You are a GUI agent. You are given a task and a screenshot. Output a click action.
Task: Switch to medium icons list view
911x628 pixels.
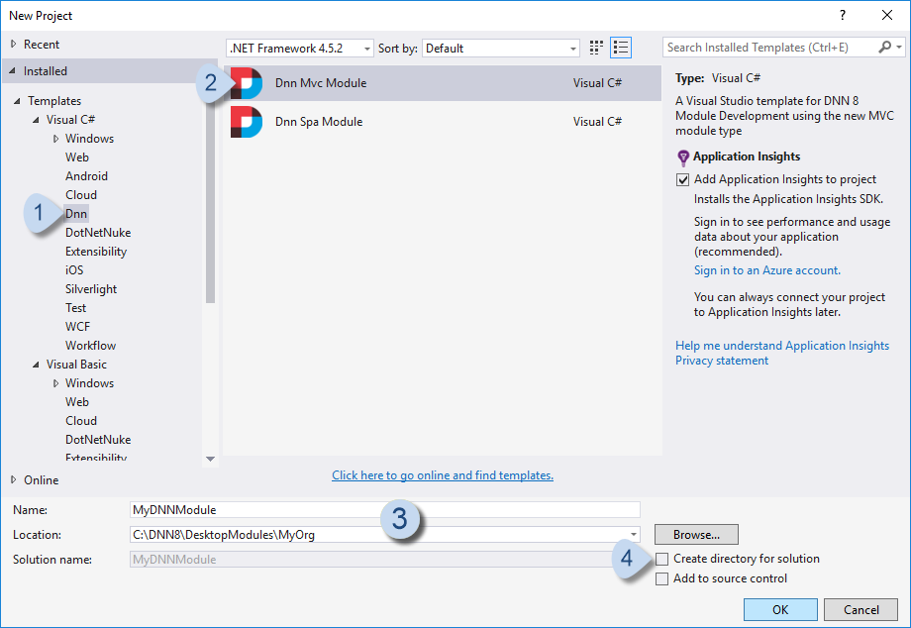(621, 48)
